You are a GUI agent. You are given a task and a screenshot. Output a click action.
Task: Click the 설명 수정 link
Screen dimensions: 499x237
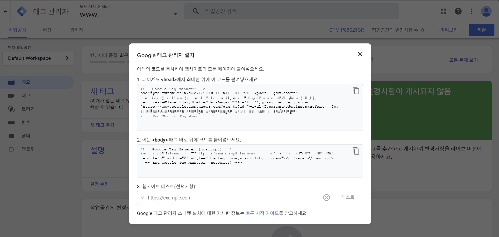pyautogui.click(x=99, y=184)
